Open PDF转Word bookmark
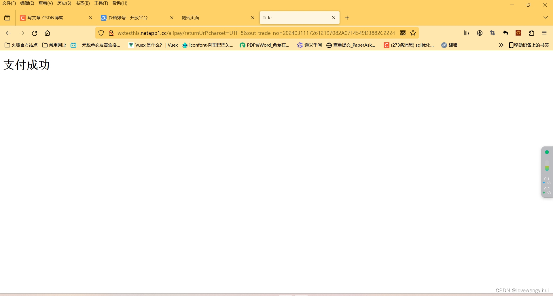 coord(264,45)
